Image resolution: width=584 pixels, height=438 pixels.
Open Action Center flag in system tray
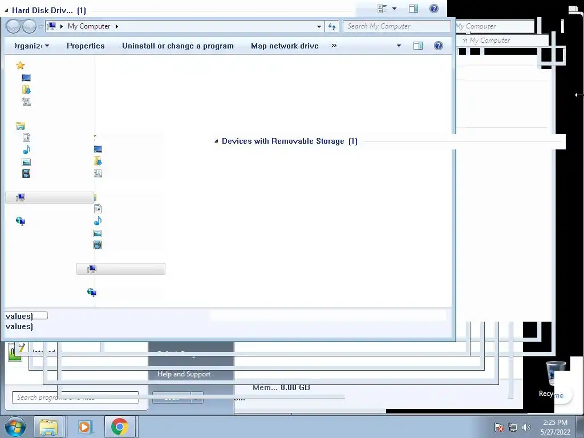point(499,428)
